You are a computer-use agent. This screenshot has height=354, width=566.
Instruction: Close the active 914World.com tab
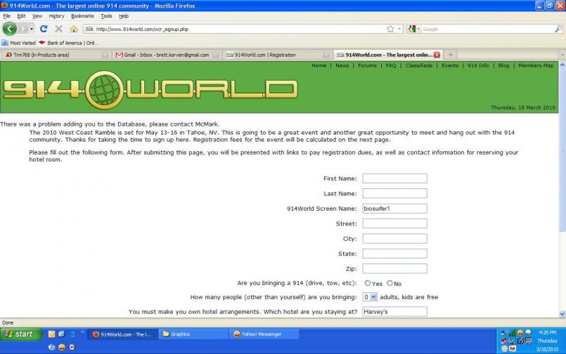[x=437, y=55]
